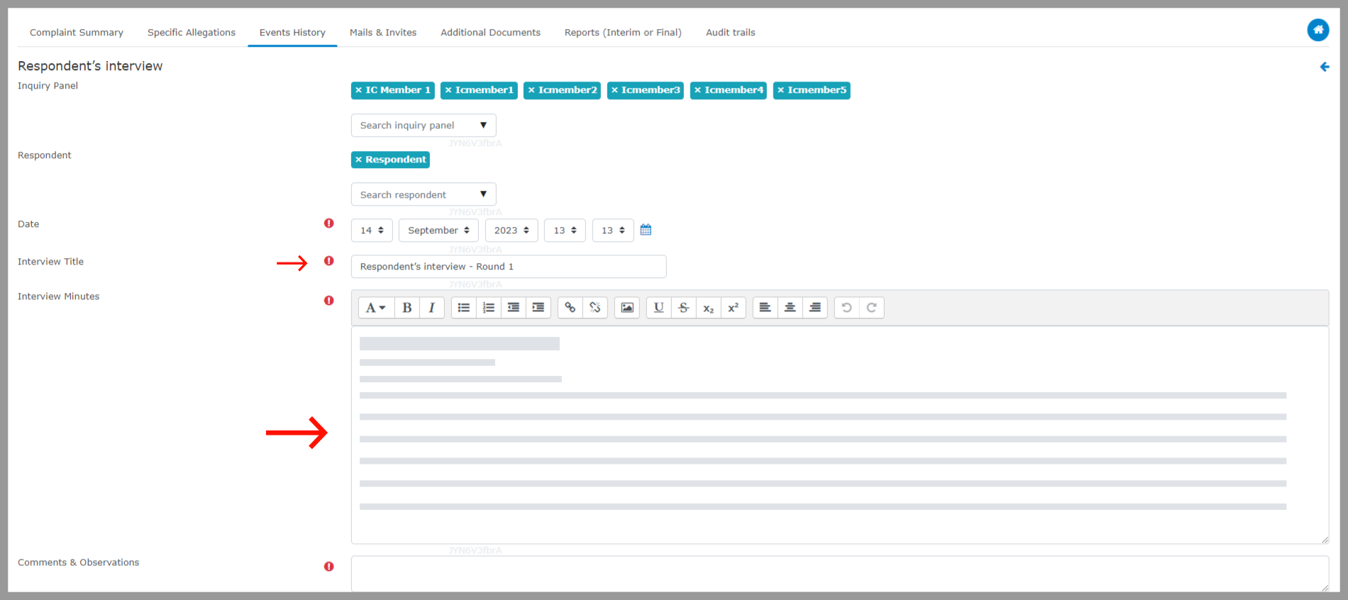The width and height of the screenshot is (1348, 600).
Task: Toggle italic text in editor toolbar
Action: (431, 308)
